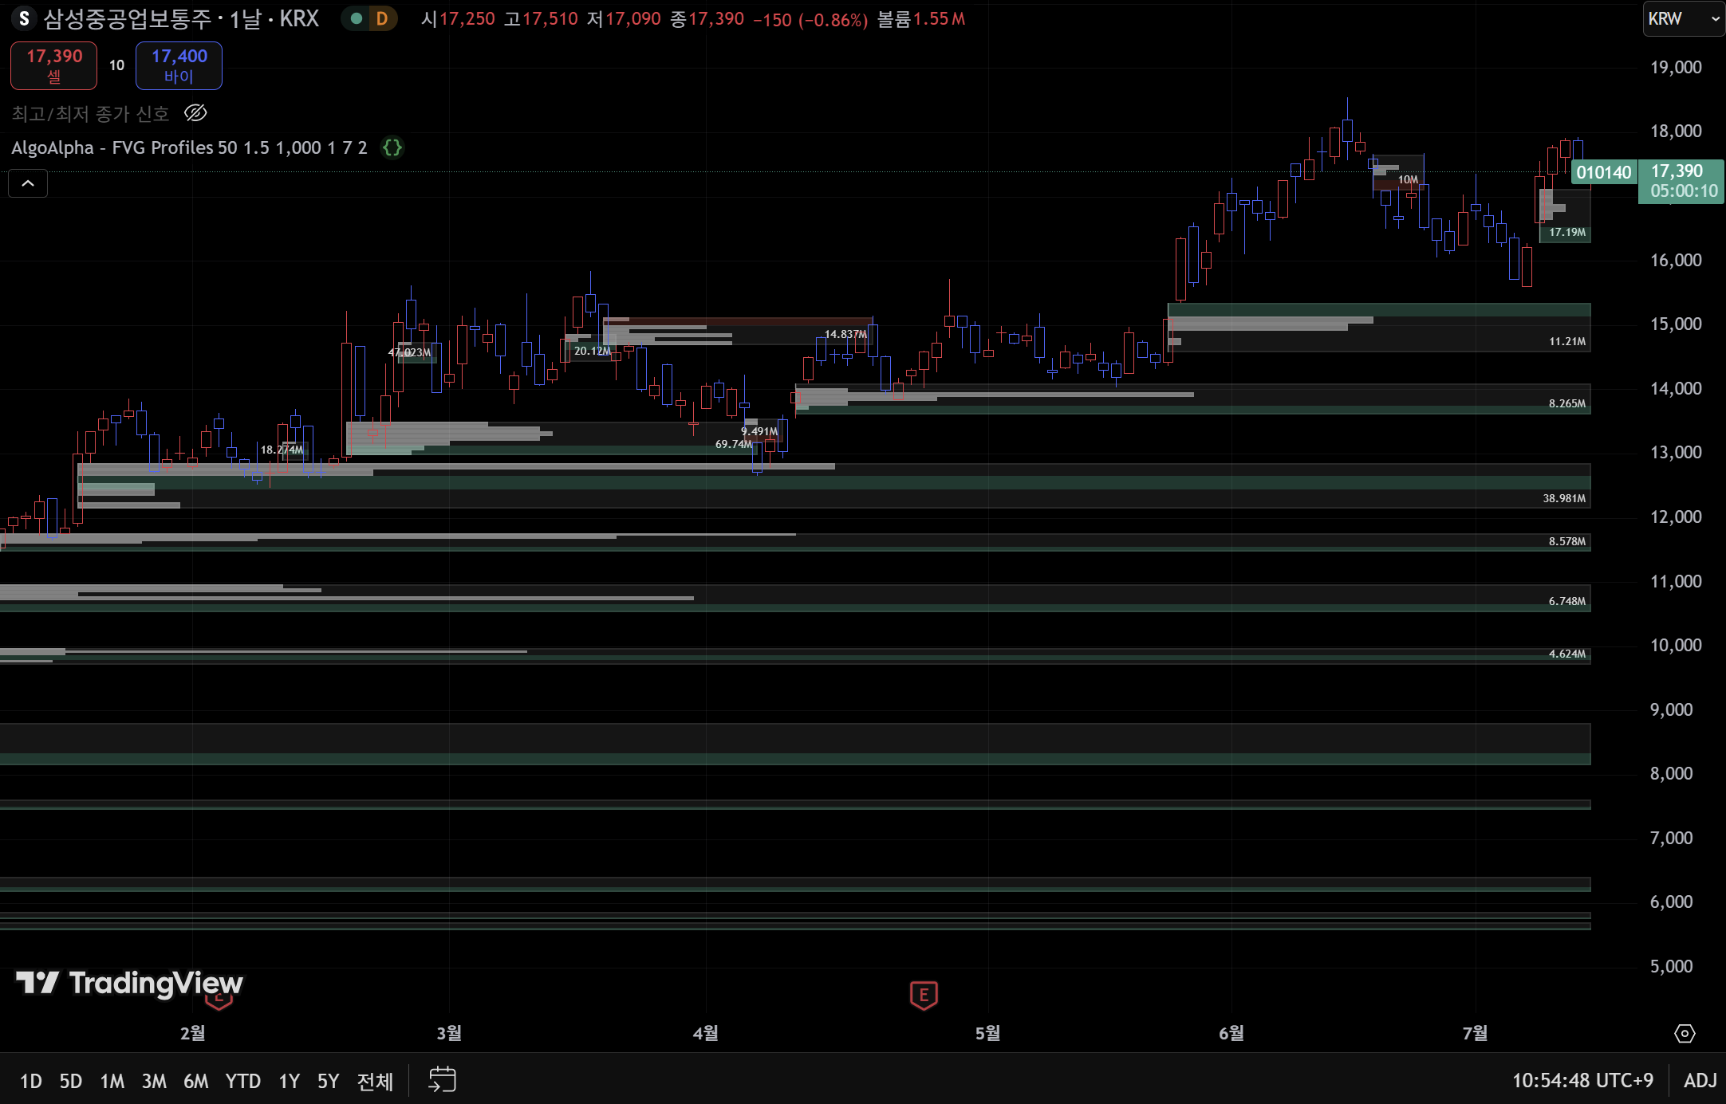1726x1104 pixels.
Task: Click the 17,390 sell button
Action: pos(53,65)
